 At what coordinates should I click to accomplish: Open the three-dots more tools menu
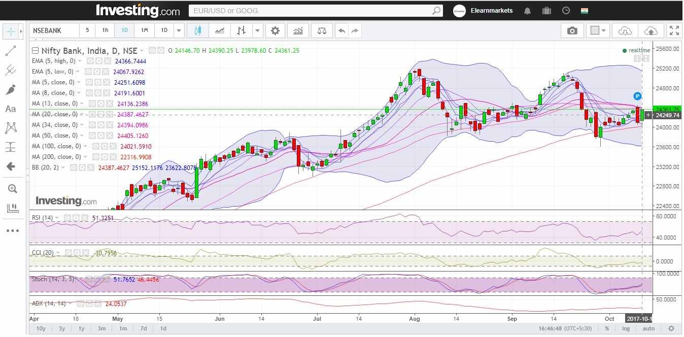tap(12, 231)
